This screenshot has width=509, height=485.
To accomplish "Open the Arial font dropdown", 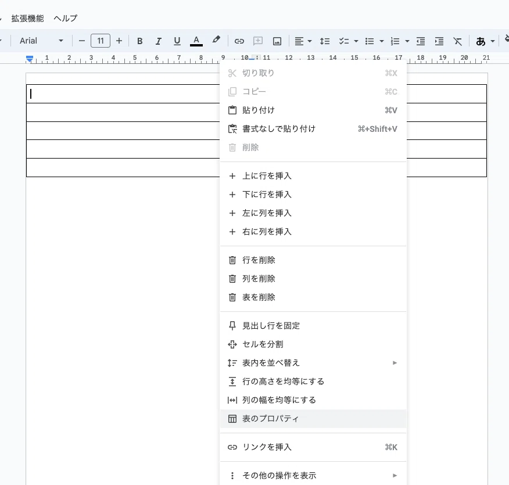I will [41, 41].
